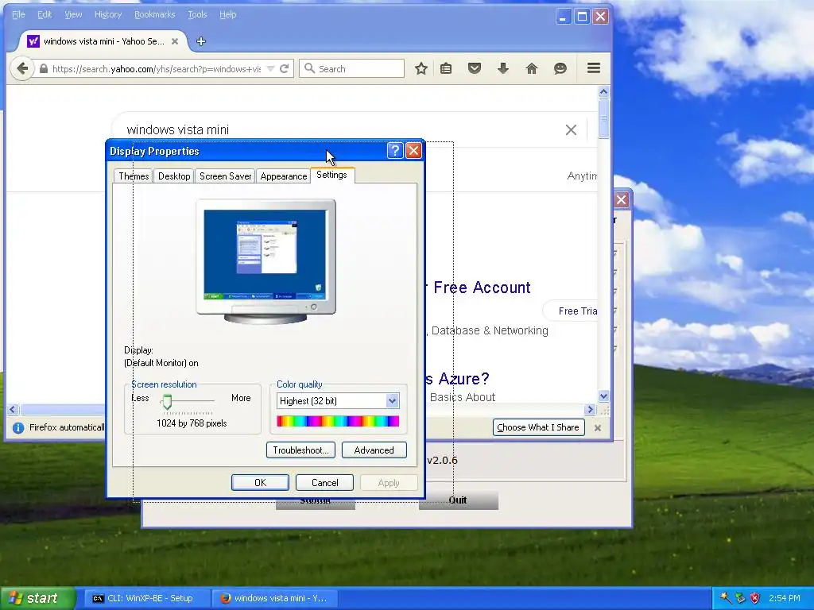The width and height of the screenshot is (814, 610).
Task: Open Firefox downloads arrow icon
Action: click(x=503, y=68)
